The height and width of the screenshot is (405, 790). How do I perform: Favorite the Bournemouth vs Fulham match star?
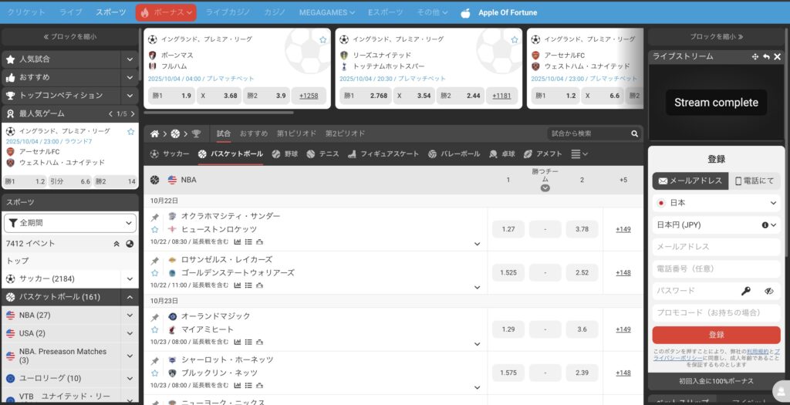click(x=322, y=39)
